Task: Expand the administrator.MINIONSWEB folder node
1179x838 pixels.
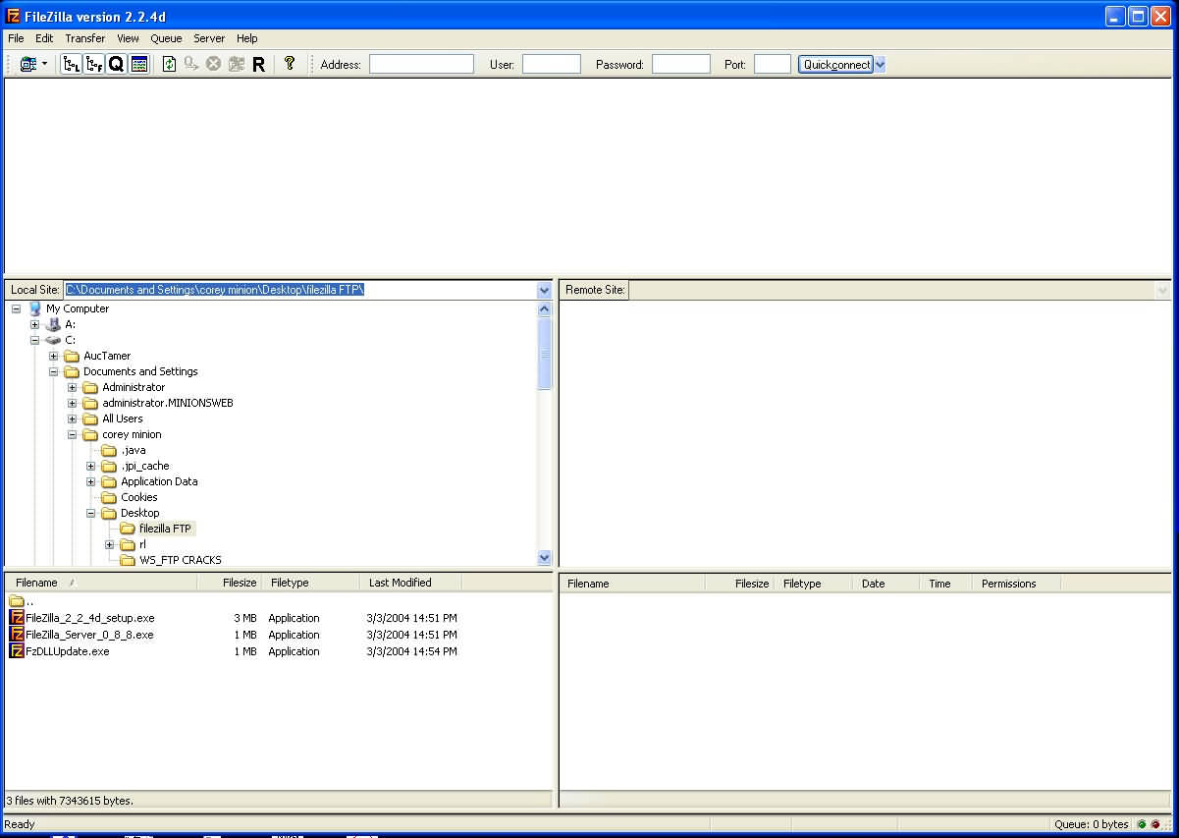Action: [73, 403]
